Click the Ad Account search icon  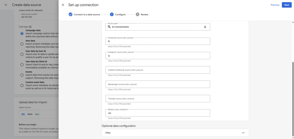(109, 27)
